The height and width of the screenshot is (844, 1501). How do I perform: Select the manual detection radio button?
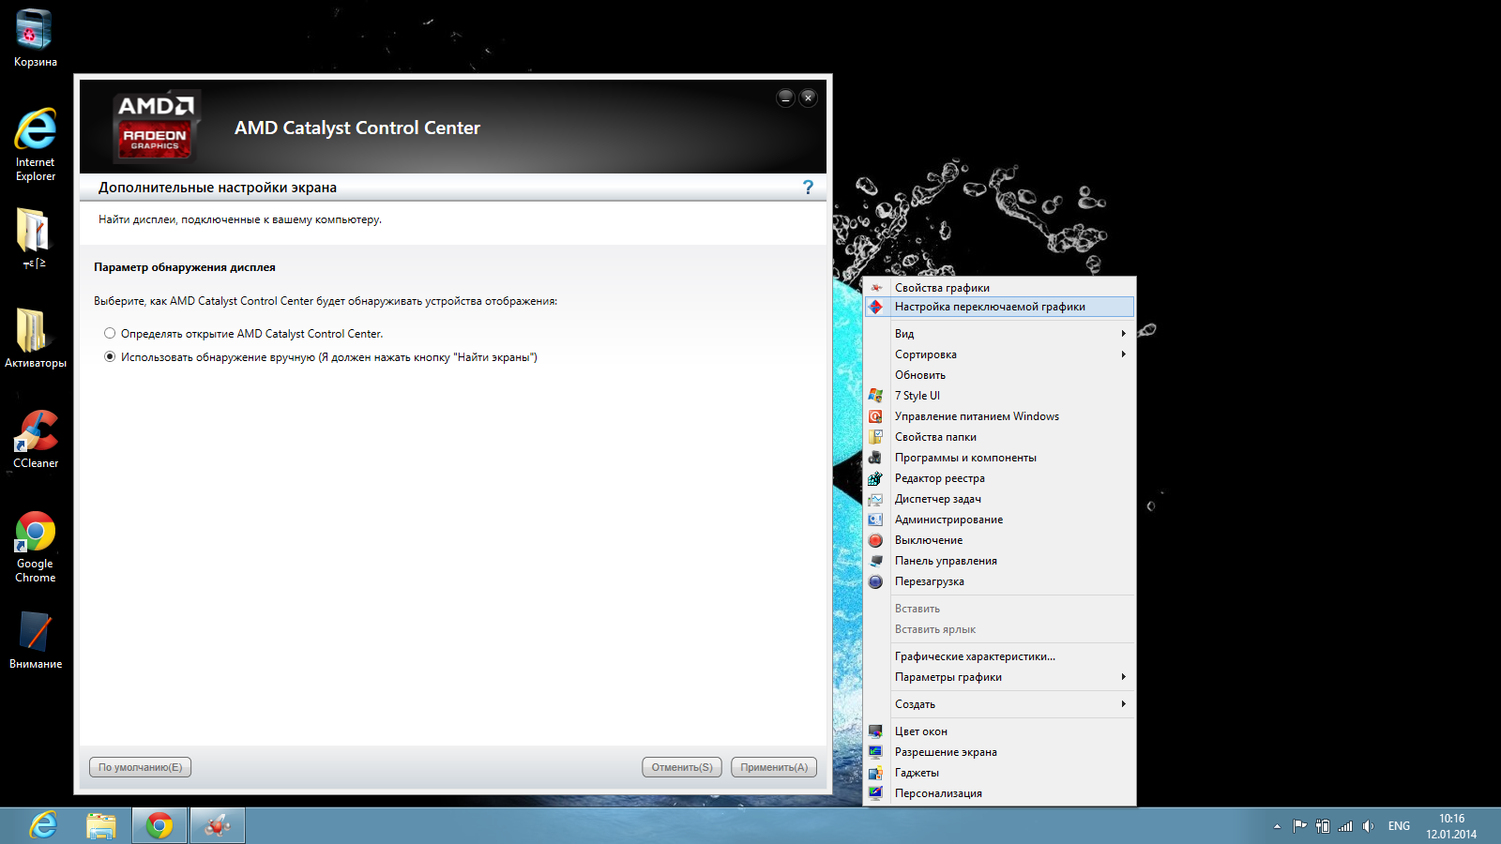point(110,356)
